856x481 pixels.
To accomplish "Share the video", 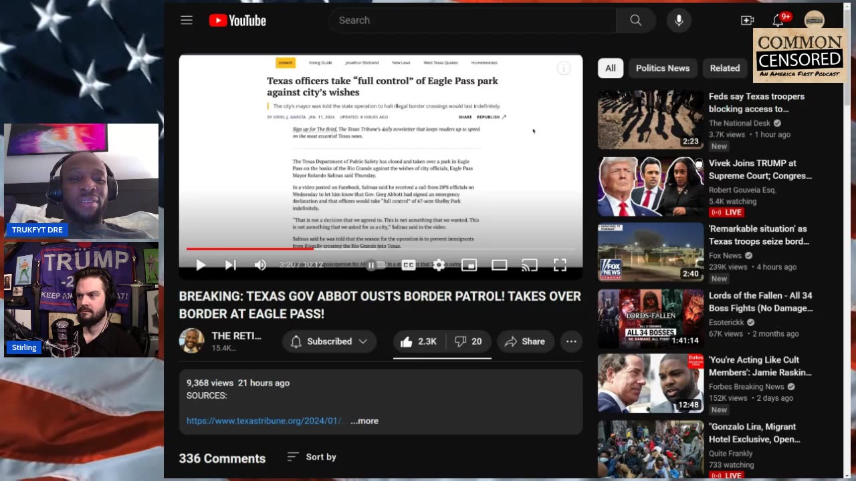I will click(525, 341).
